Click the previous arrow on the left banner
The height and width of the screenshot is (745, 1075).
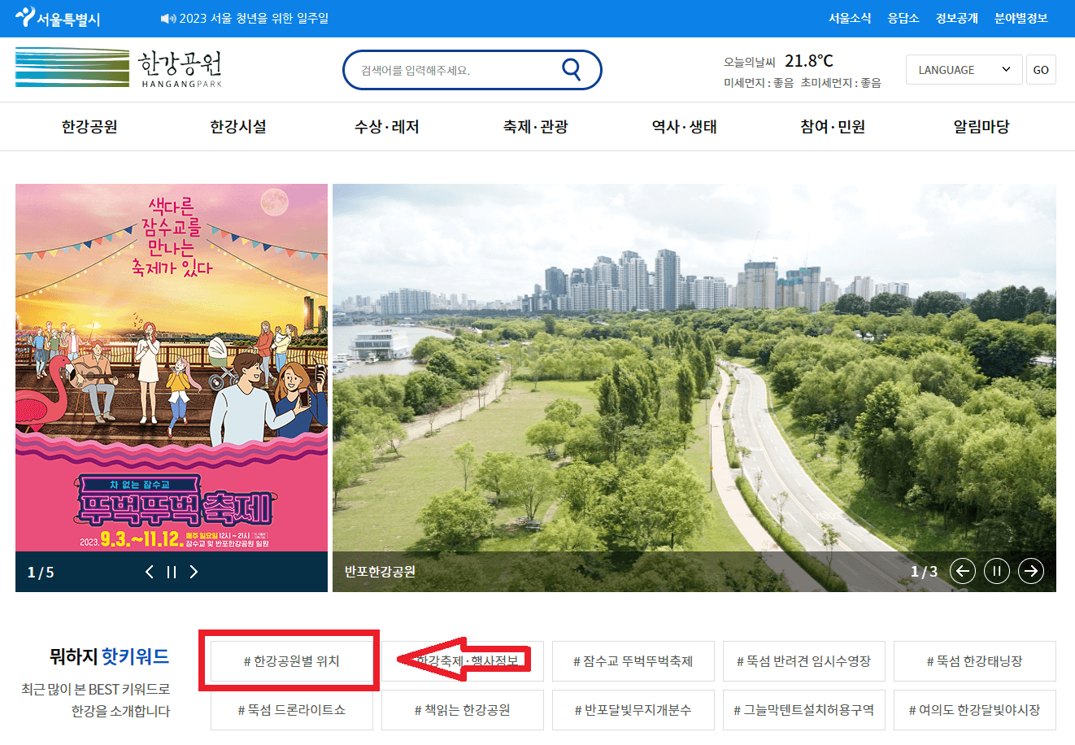click(x=149, y=572)
